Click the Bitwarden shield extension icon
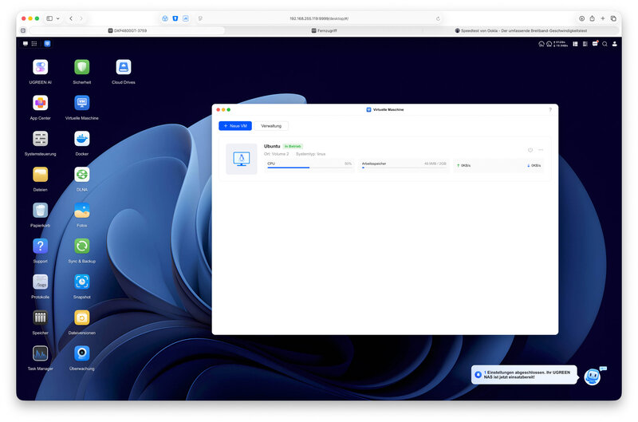Viewport: 638px width, 422px height. click(x=175, y=18)
